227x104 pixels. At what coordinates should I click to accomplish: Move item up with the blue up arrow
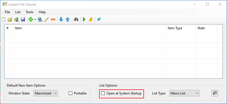(x=68, y=19)
